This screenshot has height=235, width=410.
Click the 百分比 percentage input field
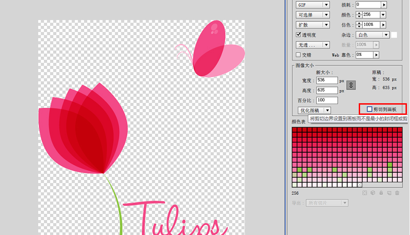pyautogui.click(x=327, y=101)
